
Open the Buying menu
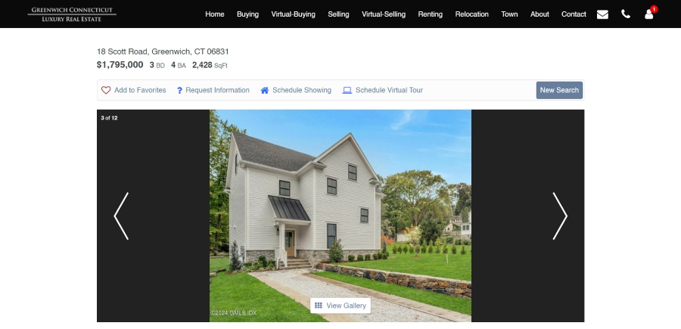point(247,14)
